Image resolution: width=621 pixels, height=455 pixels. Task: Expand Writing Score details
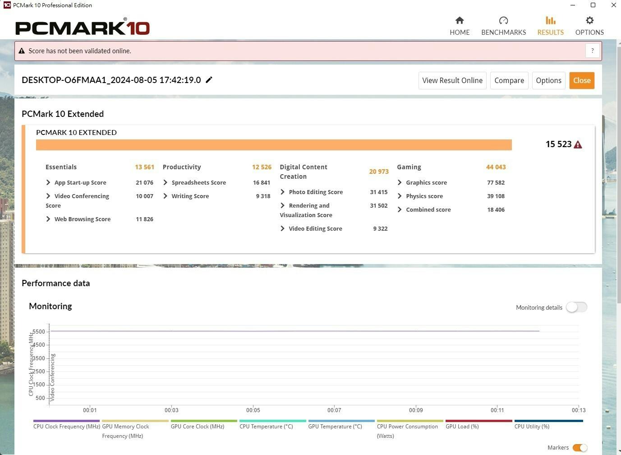point(166,196)
